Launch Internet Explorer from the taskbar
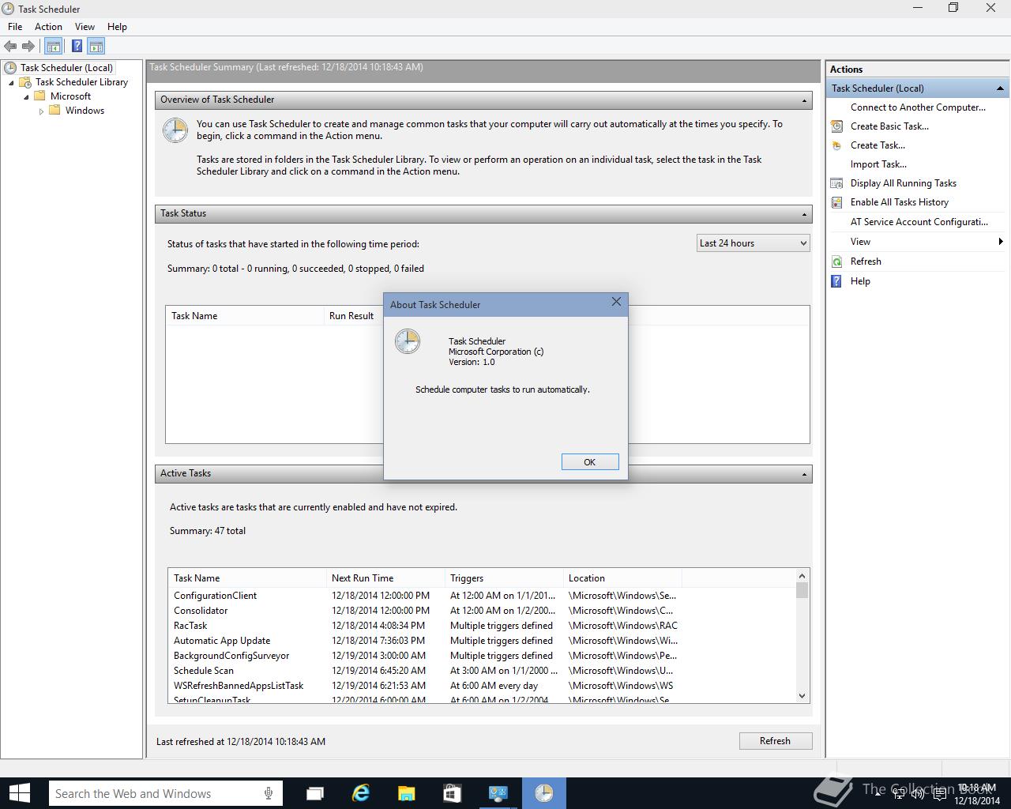This screenshot has width=1011, height=809. pyautogui.click(x=361, y=793)
